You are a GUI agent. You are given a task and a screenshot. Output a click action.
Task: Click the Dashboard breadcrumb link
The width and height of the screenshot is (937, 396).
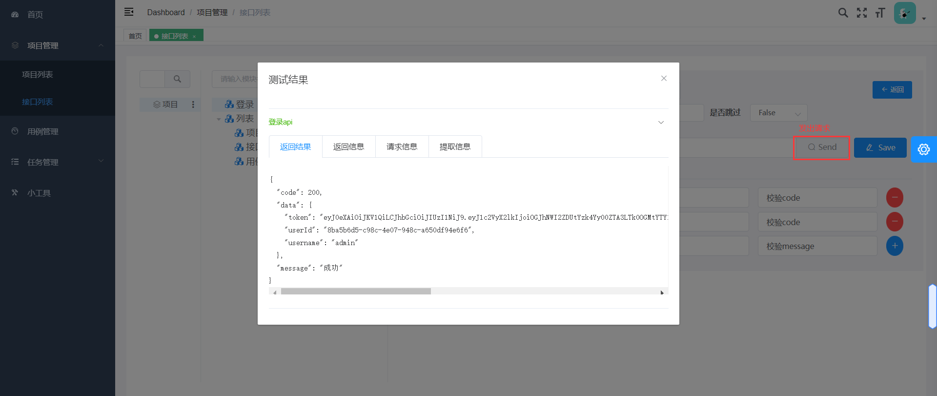pyautogui.click(x=166, y=12)
